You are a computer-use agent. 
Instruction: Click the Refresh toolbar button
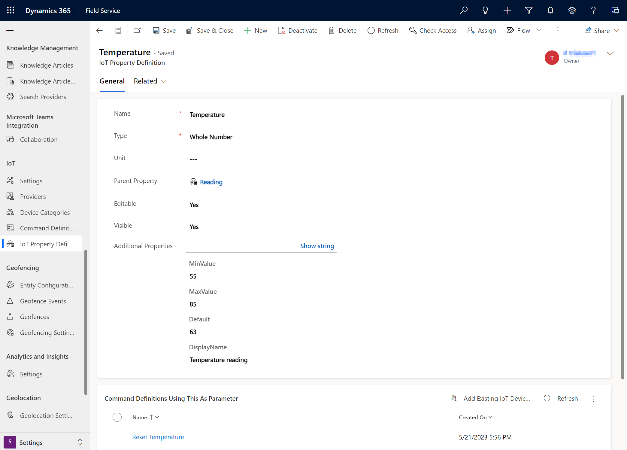[x=383, y=30]
